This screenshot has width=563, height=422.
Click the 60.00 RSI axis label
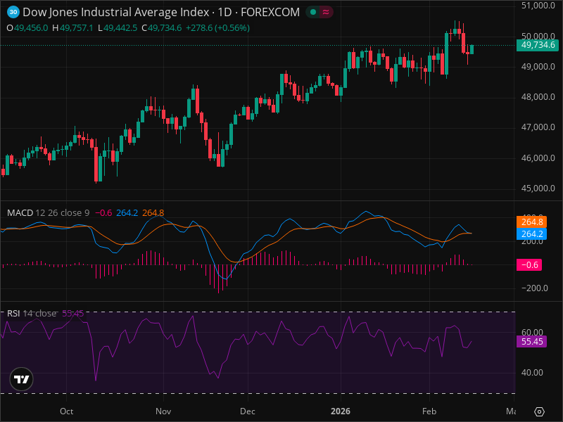tap(532, 332)
